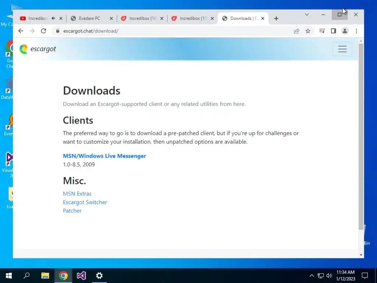Open the notification center icon

(365, 276)
